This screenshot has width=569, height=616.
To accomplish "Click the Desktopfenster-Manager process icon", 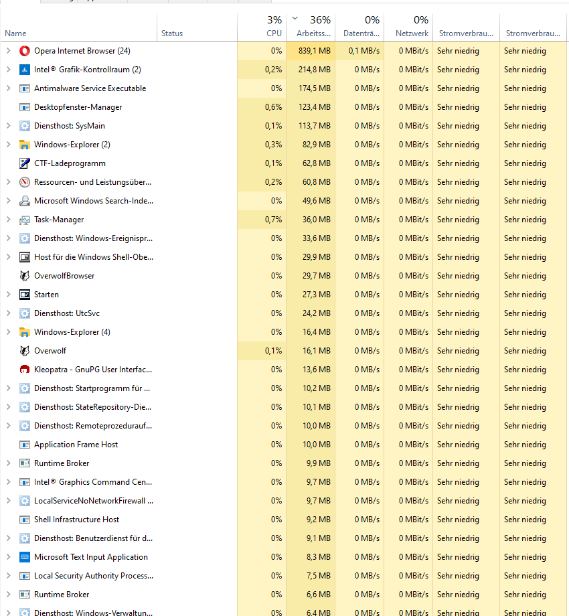I will click(25, 107).
